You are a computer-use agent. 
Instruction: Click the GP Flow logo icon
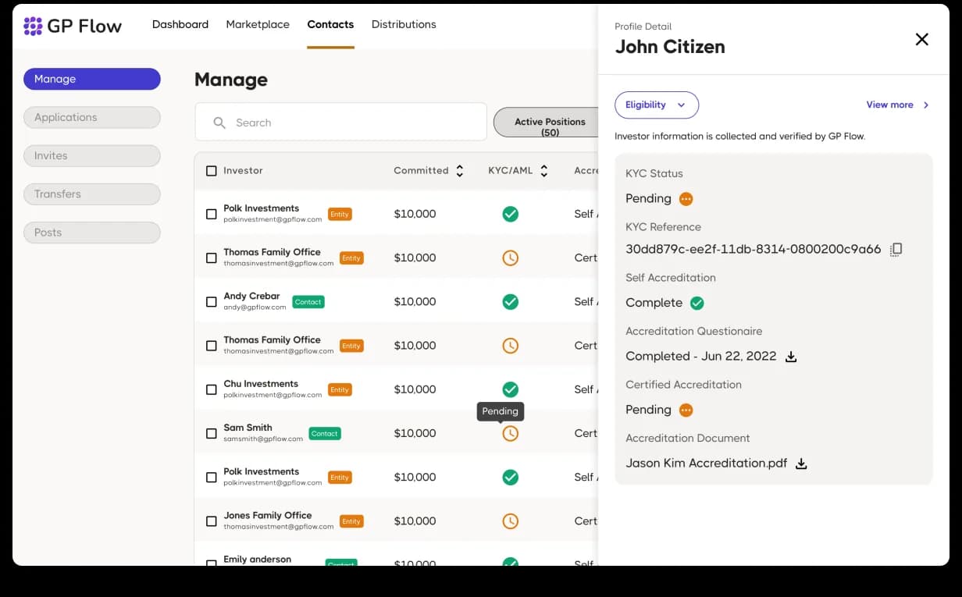[33, 27]
